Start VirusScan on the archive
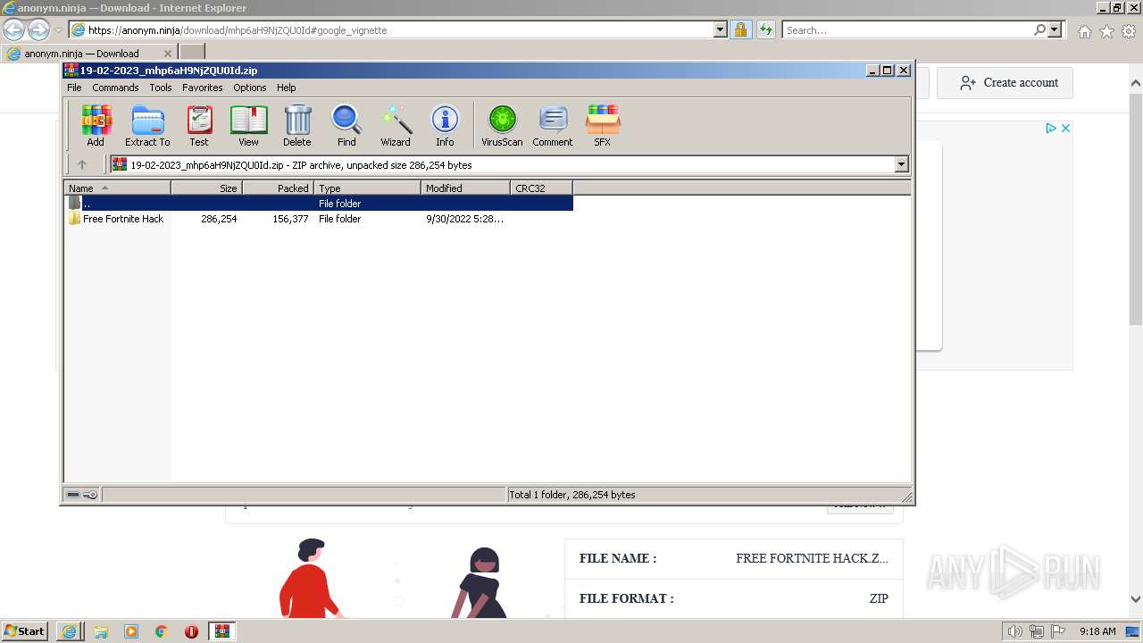The height and width of the screenshot is (643, 1143). [x=502, y=125]
